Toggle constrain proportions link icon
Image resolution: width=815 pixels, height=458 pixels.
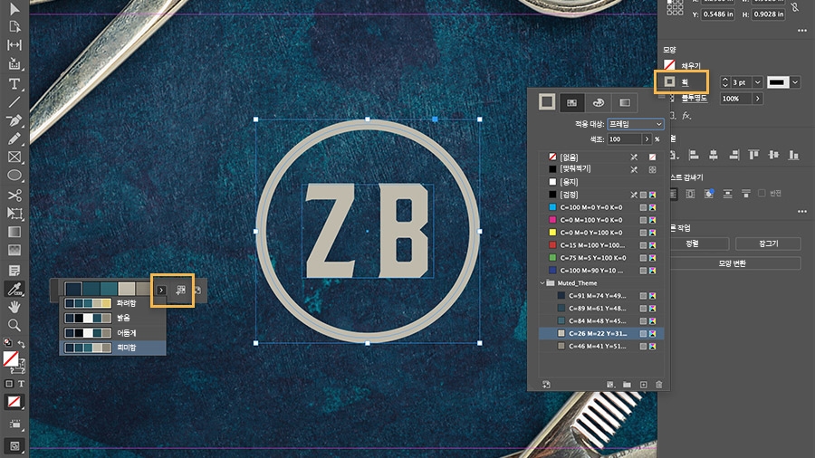(x=795, y=6)
